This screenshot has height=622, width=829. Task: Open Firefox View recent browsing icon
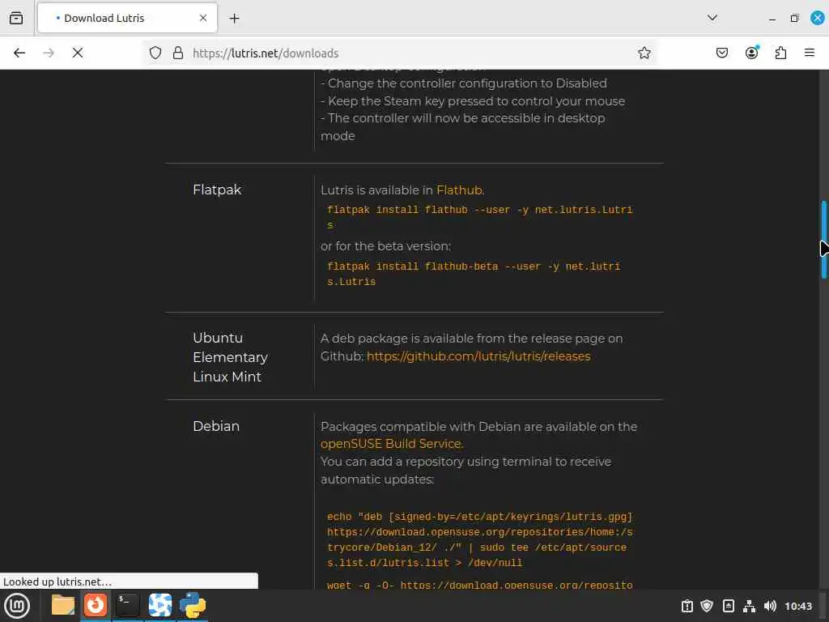[16, 18]
